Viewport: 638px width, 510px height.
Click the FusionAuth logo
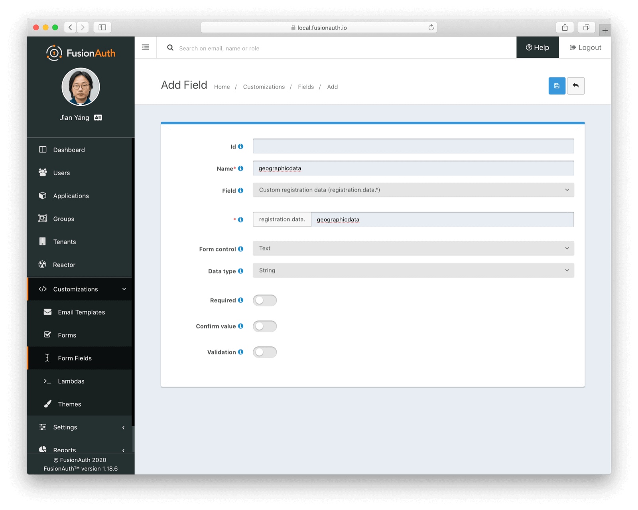[x=81, y=53]
